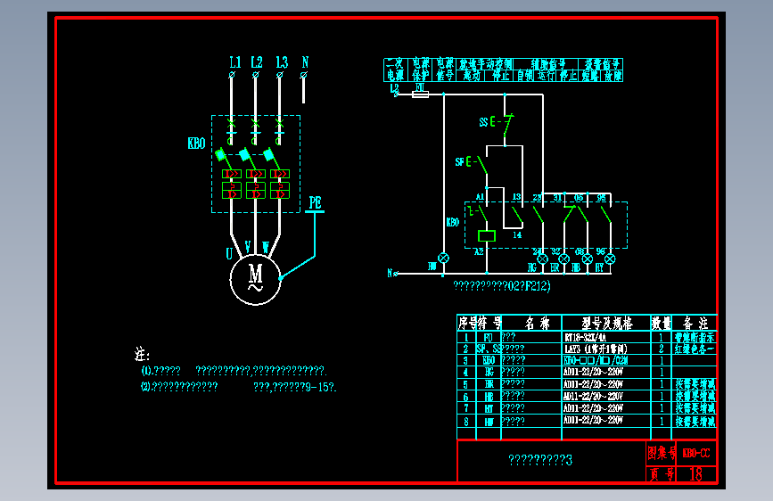This screenshot has width=773, height=501.
Task: Click the A2 coil terminal label
Action: coord(478,252)
